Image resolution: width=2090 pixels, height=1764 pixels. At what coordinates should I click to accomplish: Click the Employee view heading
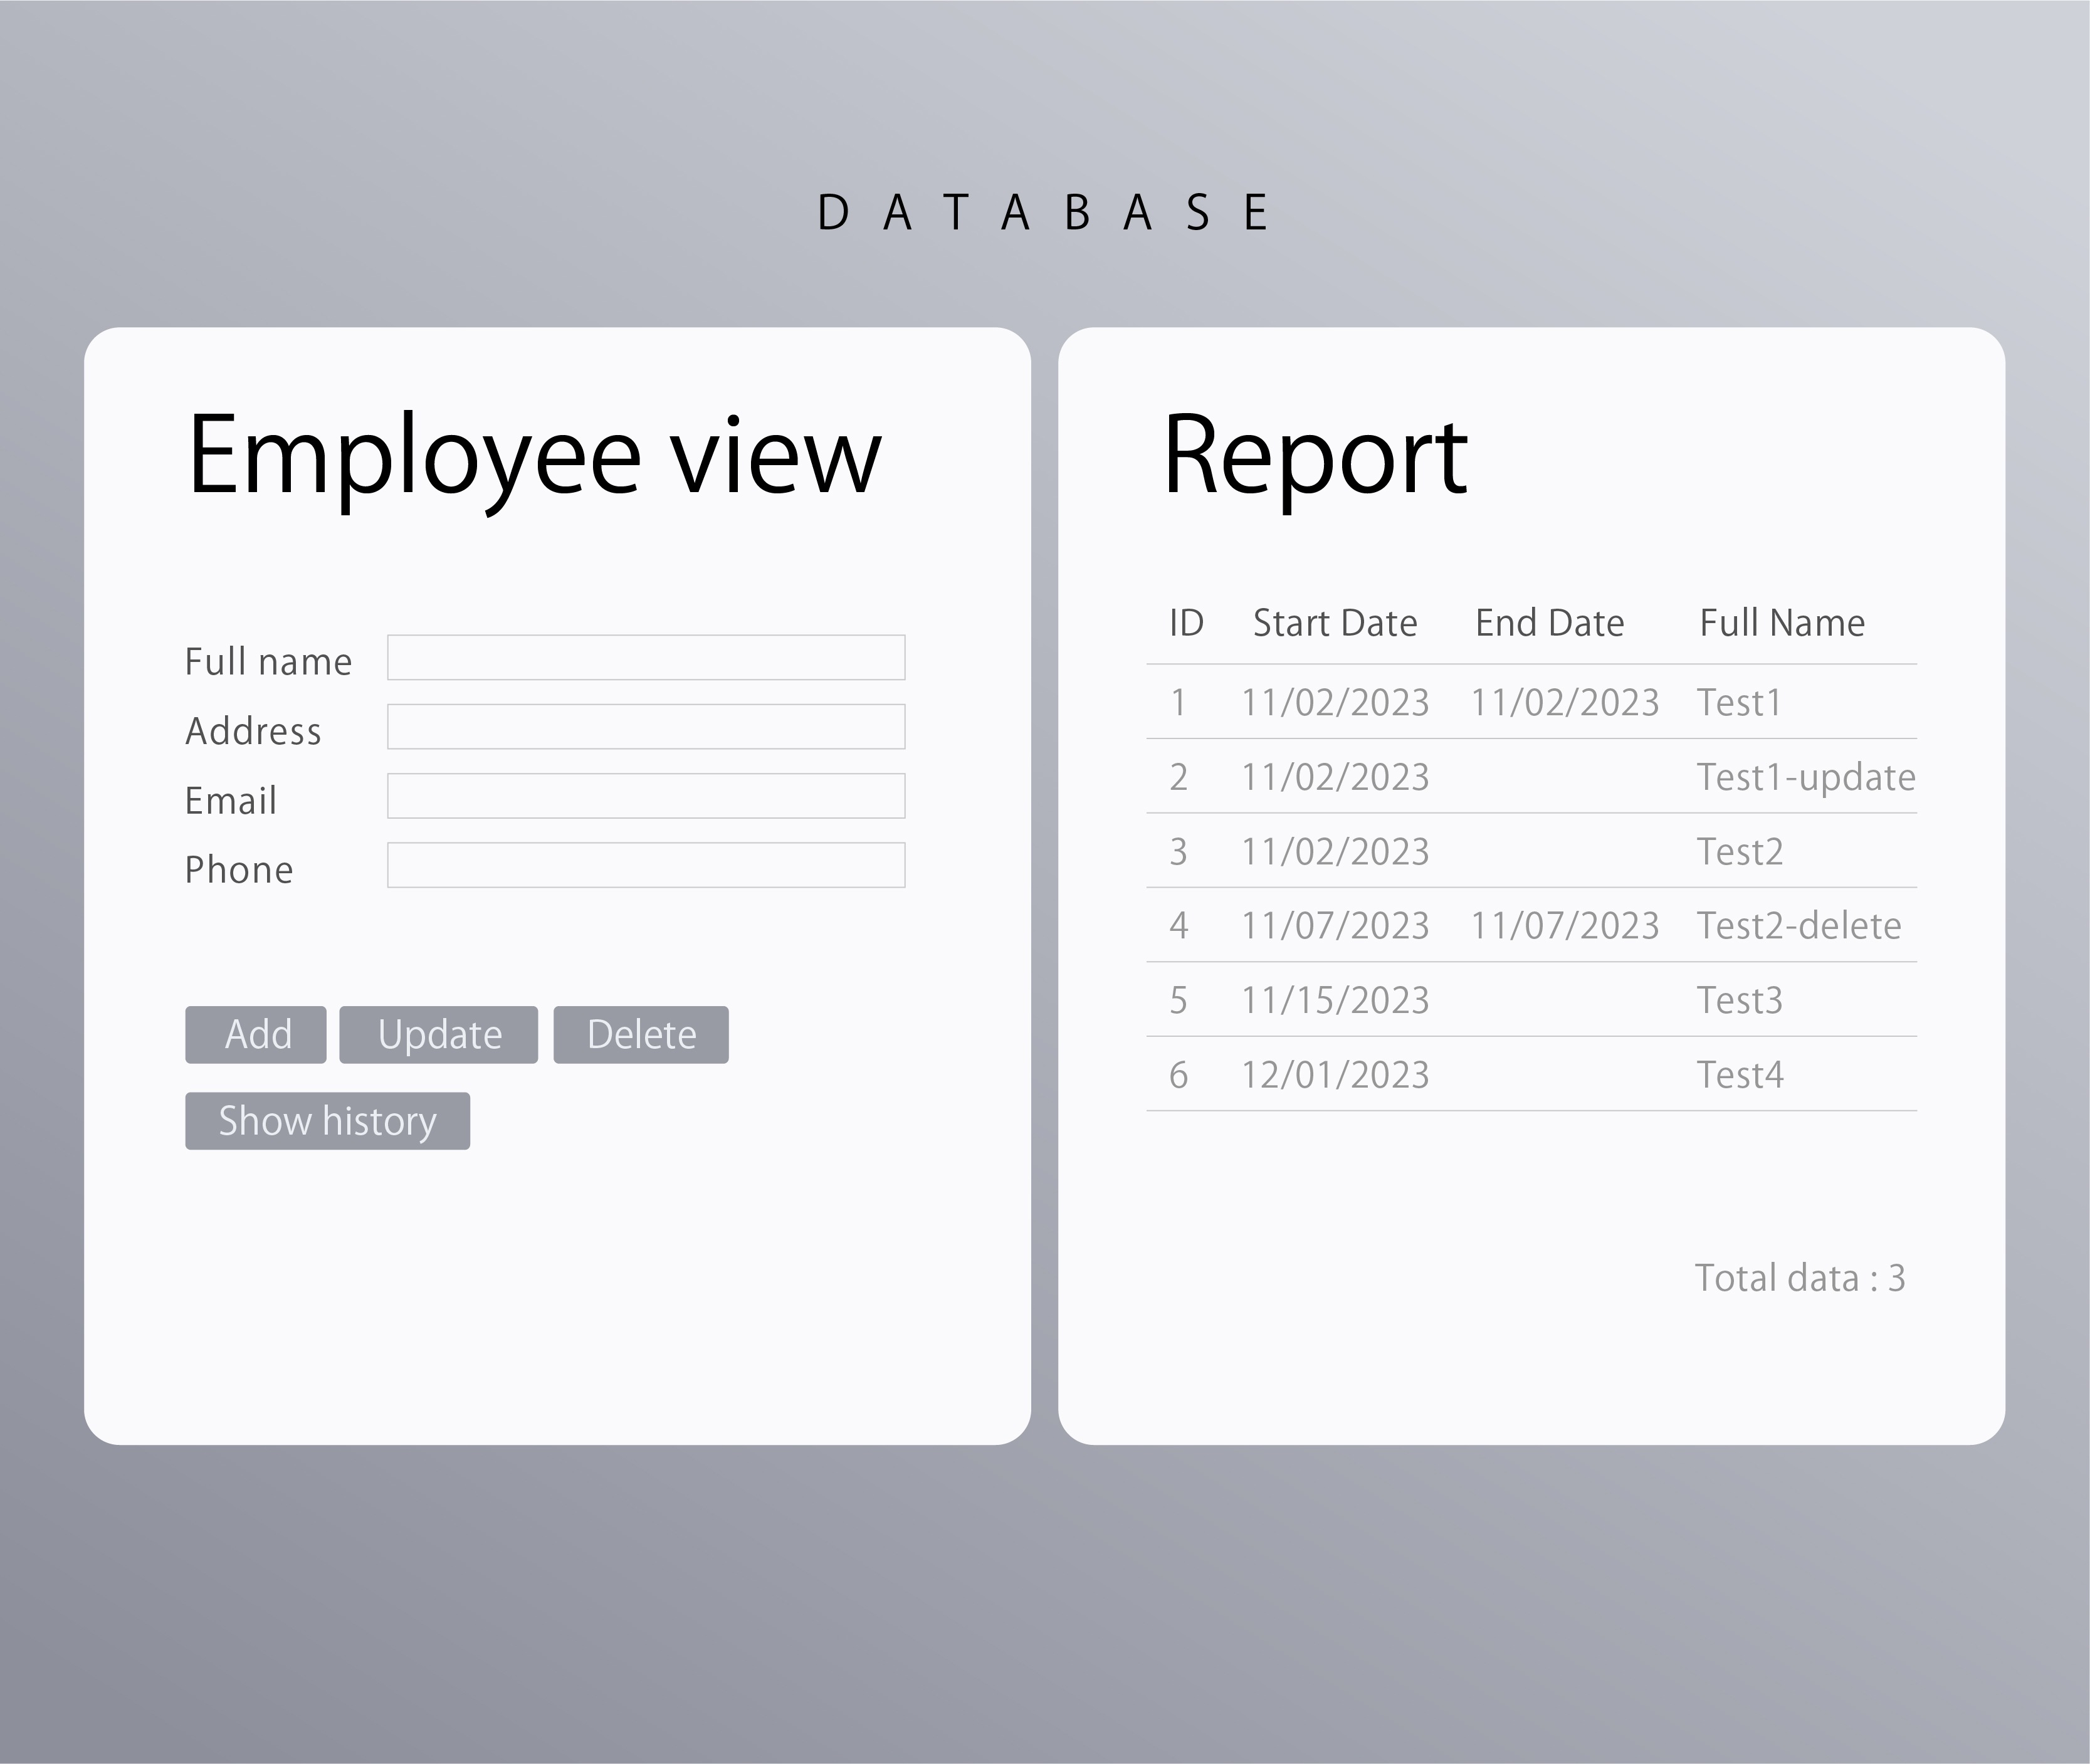534,456
